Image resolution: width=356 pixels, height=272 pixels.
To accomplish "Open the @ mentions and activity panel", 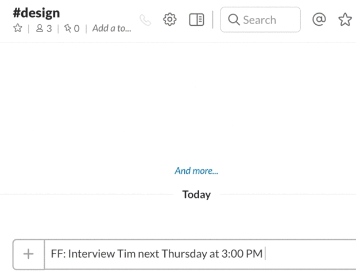I will tap(319, 20).
